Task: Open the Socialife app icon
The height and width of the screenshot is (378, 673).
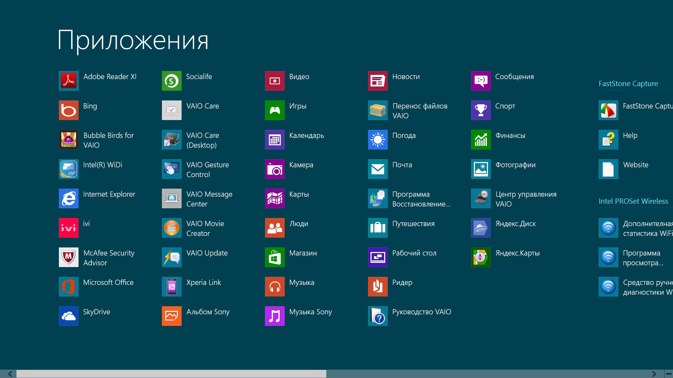Action: pyautogui.click(x=171, y=81)
